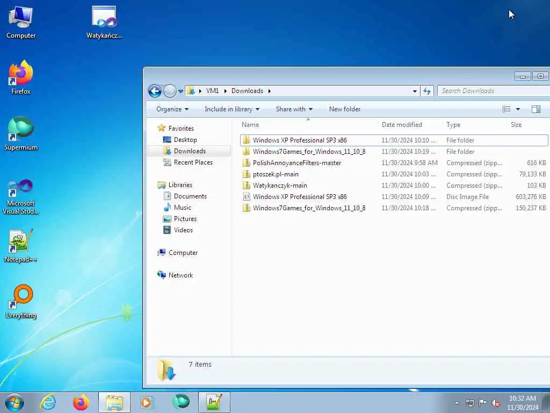Open the taskbar clock and date

[523, 403]
